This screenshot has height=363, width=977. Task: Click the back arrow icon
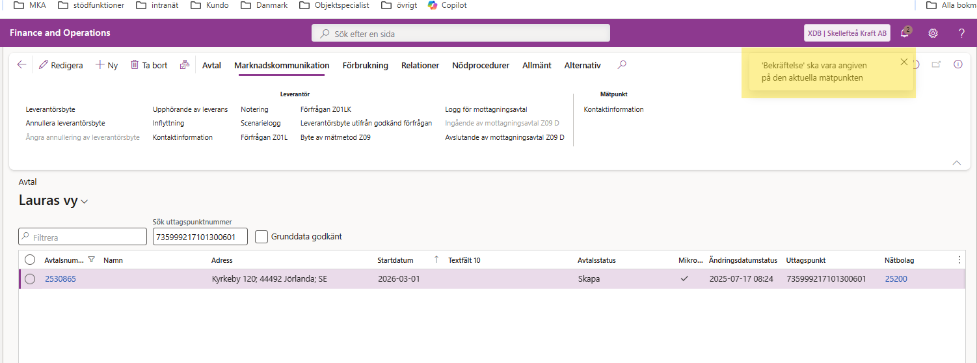point(21,65)
